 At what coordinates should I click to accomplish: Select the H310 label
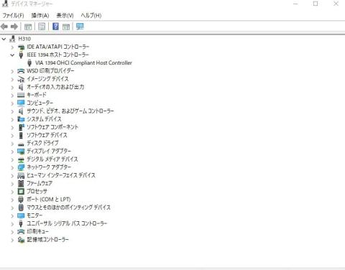click(x=24, y=39)
